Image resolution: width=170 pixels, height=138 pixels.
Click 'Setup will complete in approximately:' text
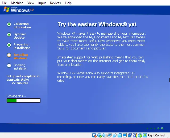tap(23, 78)
